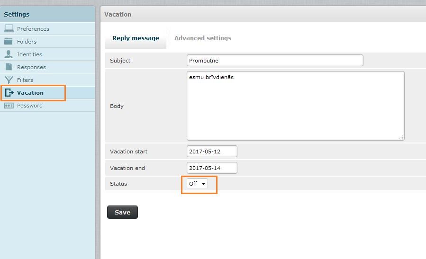Click the Filters funnel icon
The width and height of the screenshot is (426, 259).
click(9, 80)
